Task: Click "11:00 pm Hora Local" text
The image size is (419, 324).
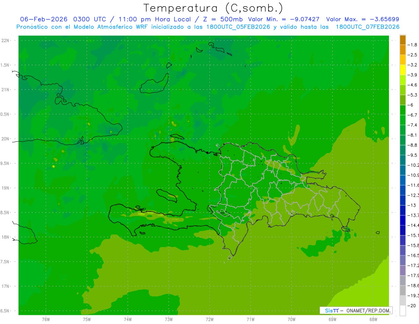Action: (x=155, y=19)
